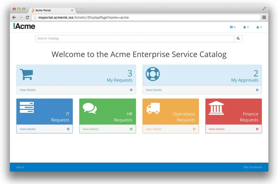
Task: Open the user profile dropdown
Action: click(x=259, y=27)
